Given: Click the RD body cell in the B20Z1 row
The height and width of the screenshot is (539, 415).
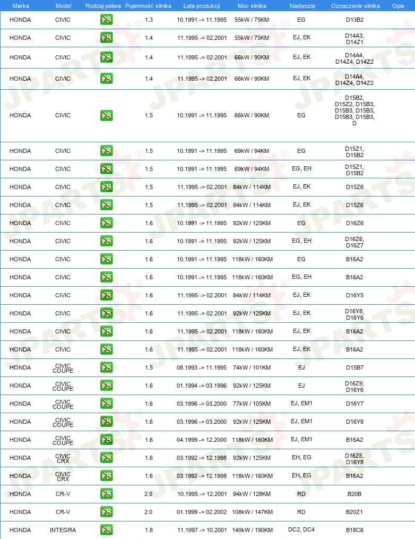Looking at the screenshot, I should [301, 512].
